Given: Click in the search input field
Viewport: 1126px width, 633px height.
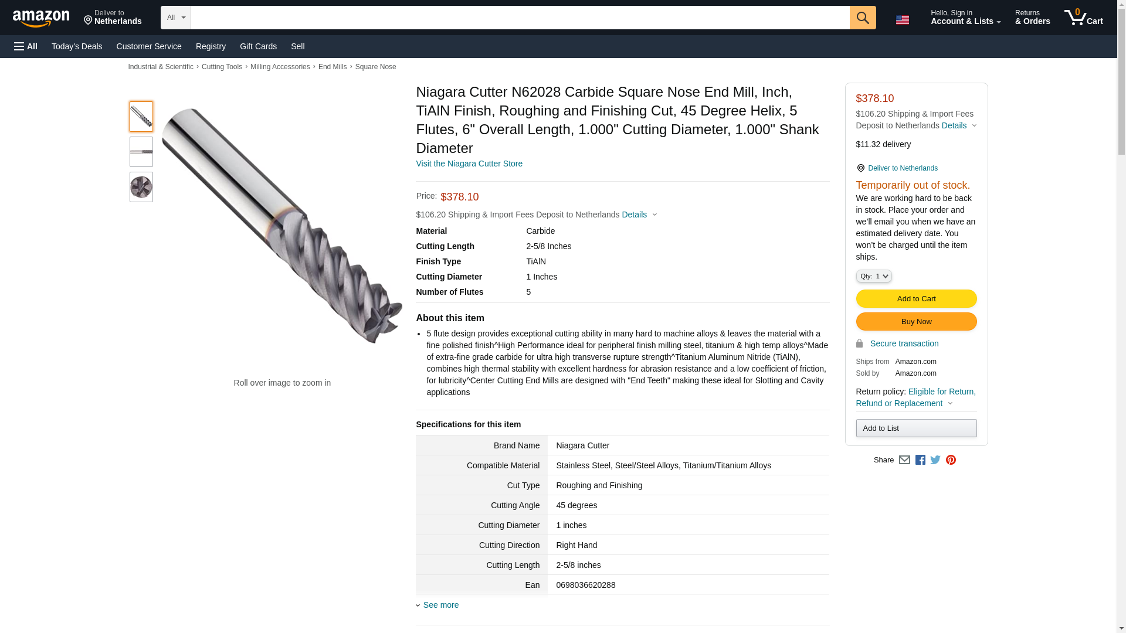Looking at the screenshot, I should 520,18.
